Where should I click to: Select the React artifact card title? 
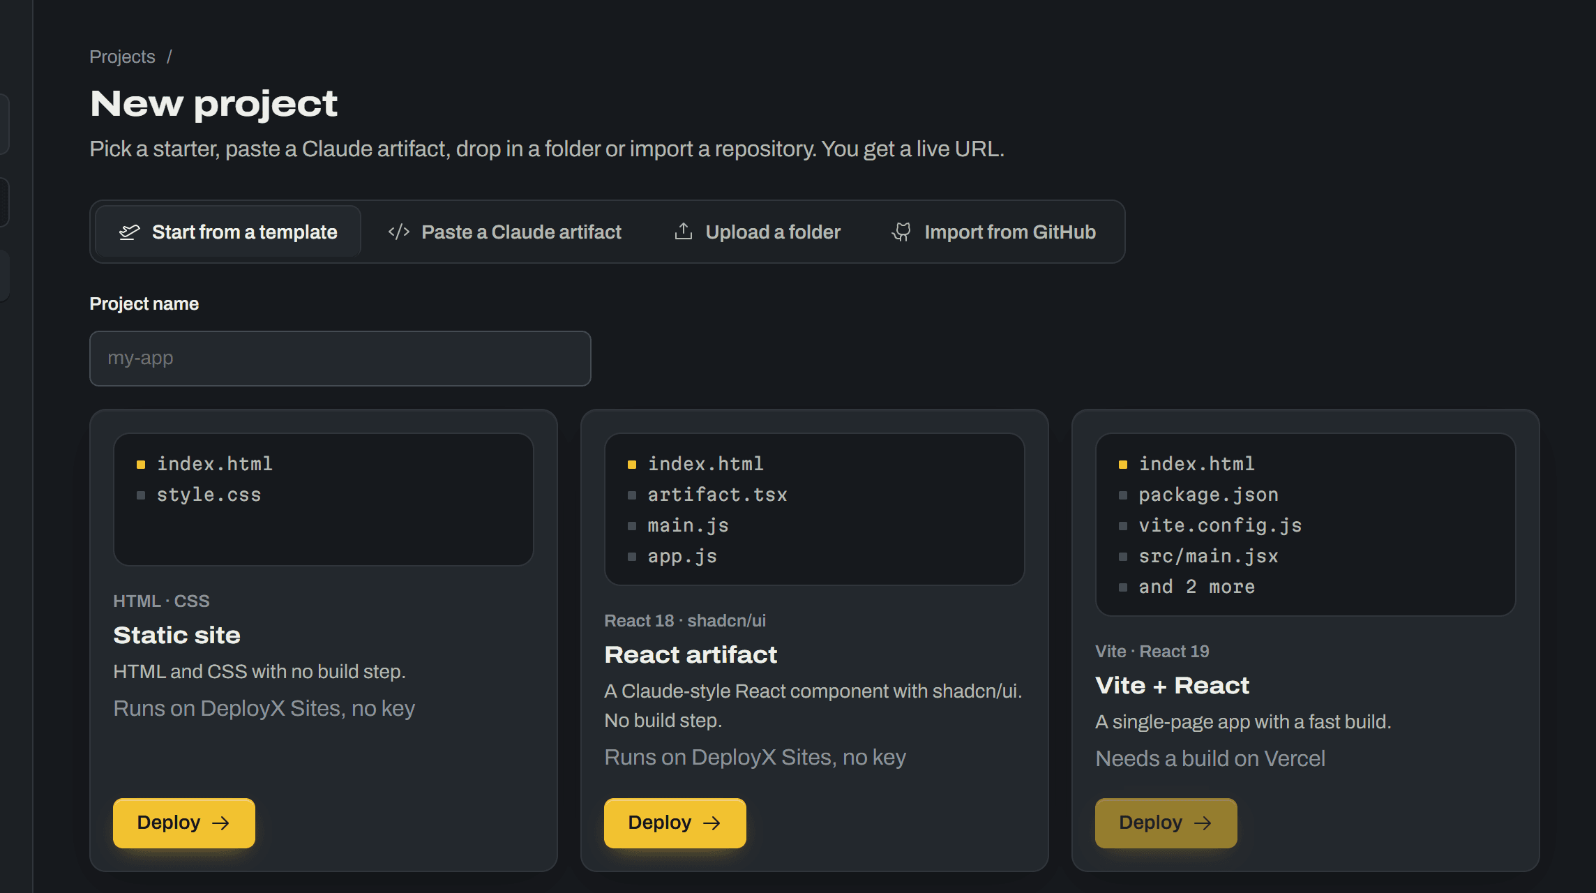(x=691, y=655)
